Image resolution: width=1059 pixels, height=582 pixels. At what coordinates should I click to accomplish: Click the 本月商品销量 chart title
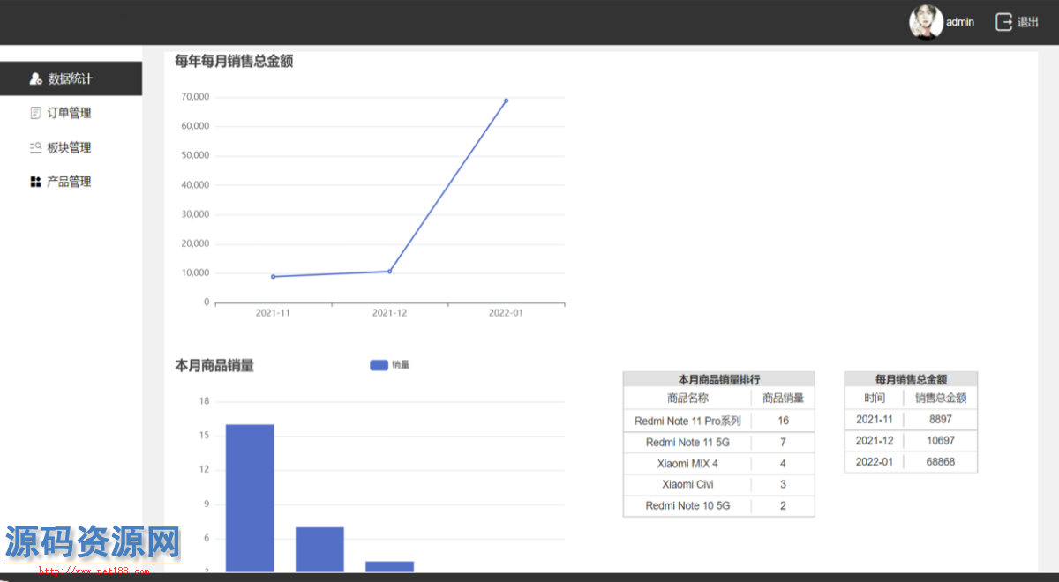tap(214, 365)
